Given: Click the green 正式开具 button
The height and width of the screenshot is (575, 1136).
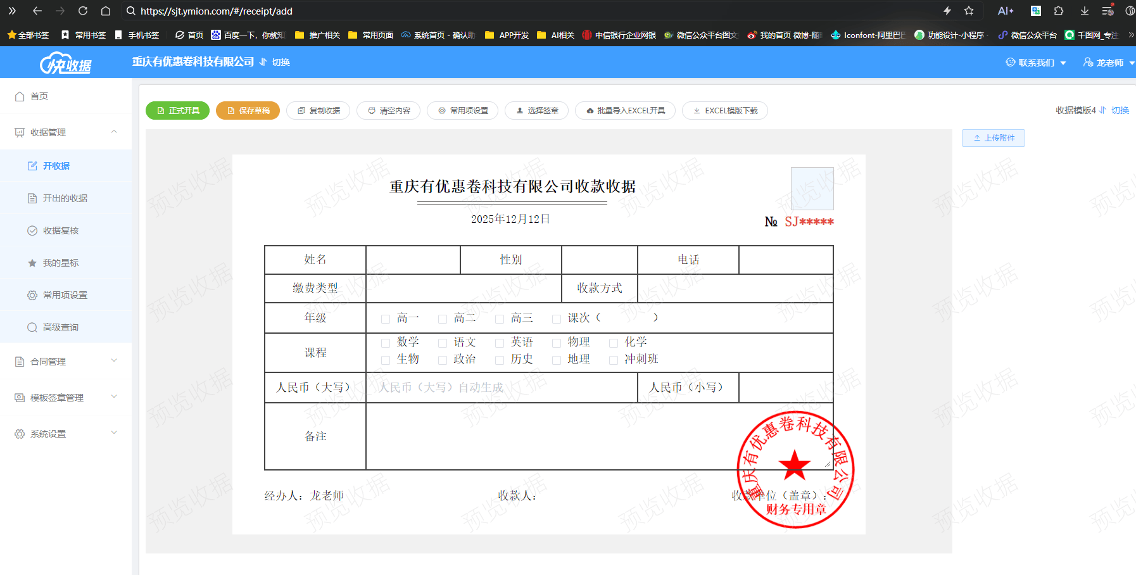Looking at the screenshot, I should pyautogui.click(x=178, y=111).
